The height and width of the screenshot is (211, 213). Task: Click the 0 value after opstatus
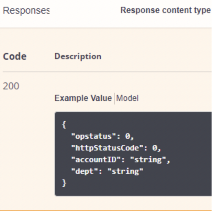(127, 136)
